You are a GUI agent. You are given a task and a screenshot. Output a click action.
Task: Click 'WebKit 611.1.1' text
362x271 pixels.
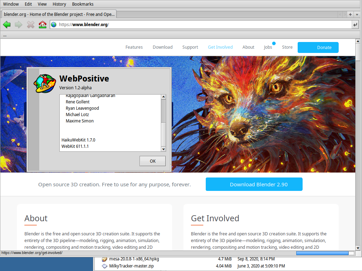click(75, 146)
